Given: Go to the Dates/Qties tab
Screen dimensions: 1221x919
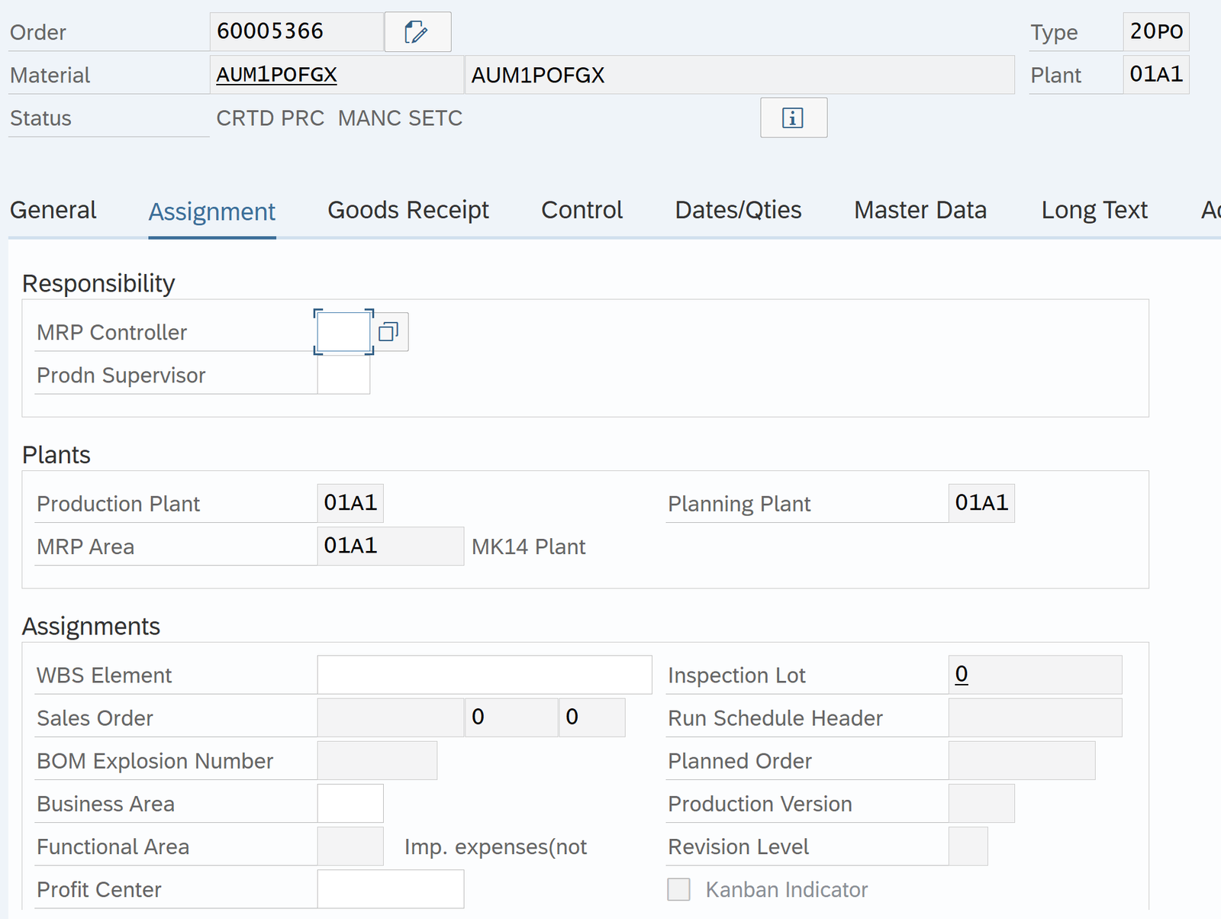Looking at the screenshot, I should click(738, 210).
